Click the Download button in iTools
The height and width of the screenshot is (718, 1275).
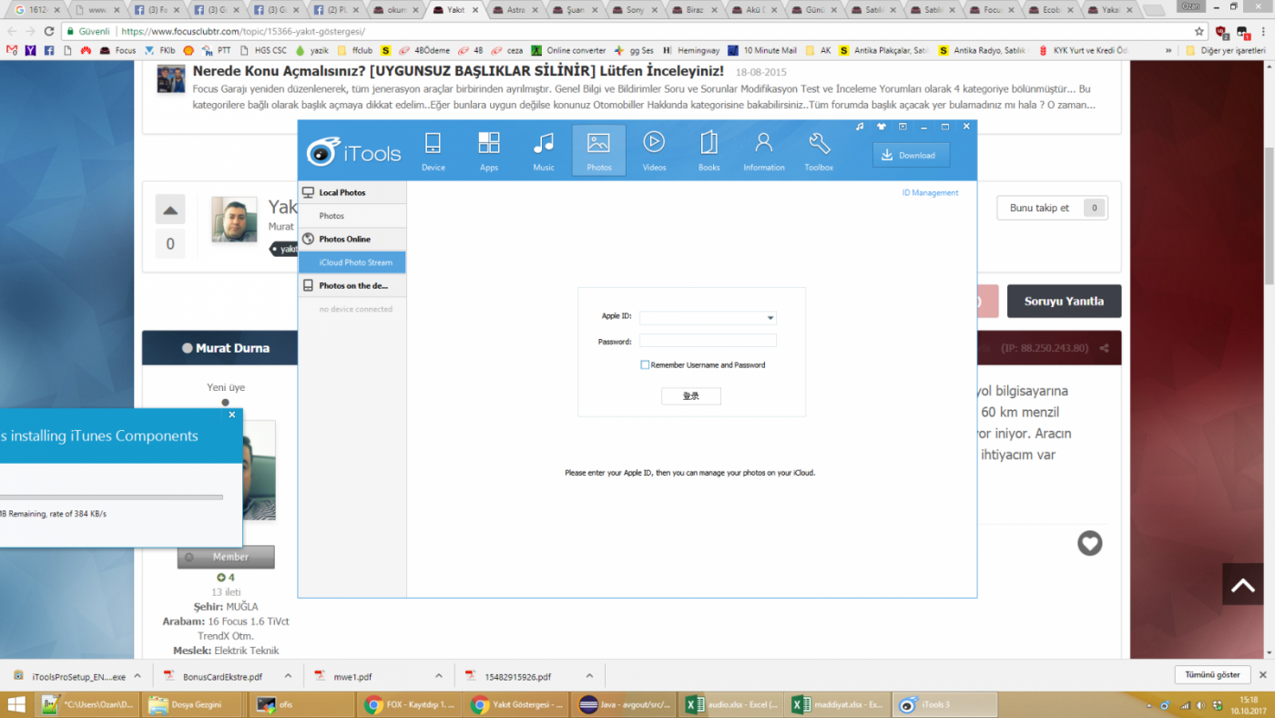point(911,155)
